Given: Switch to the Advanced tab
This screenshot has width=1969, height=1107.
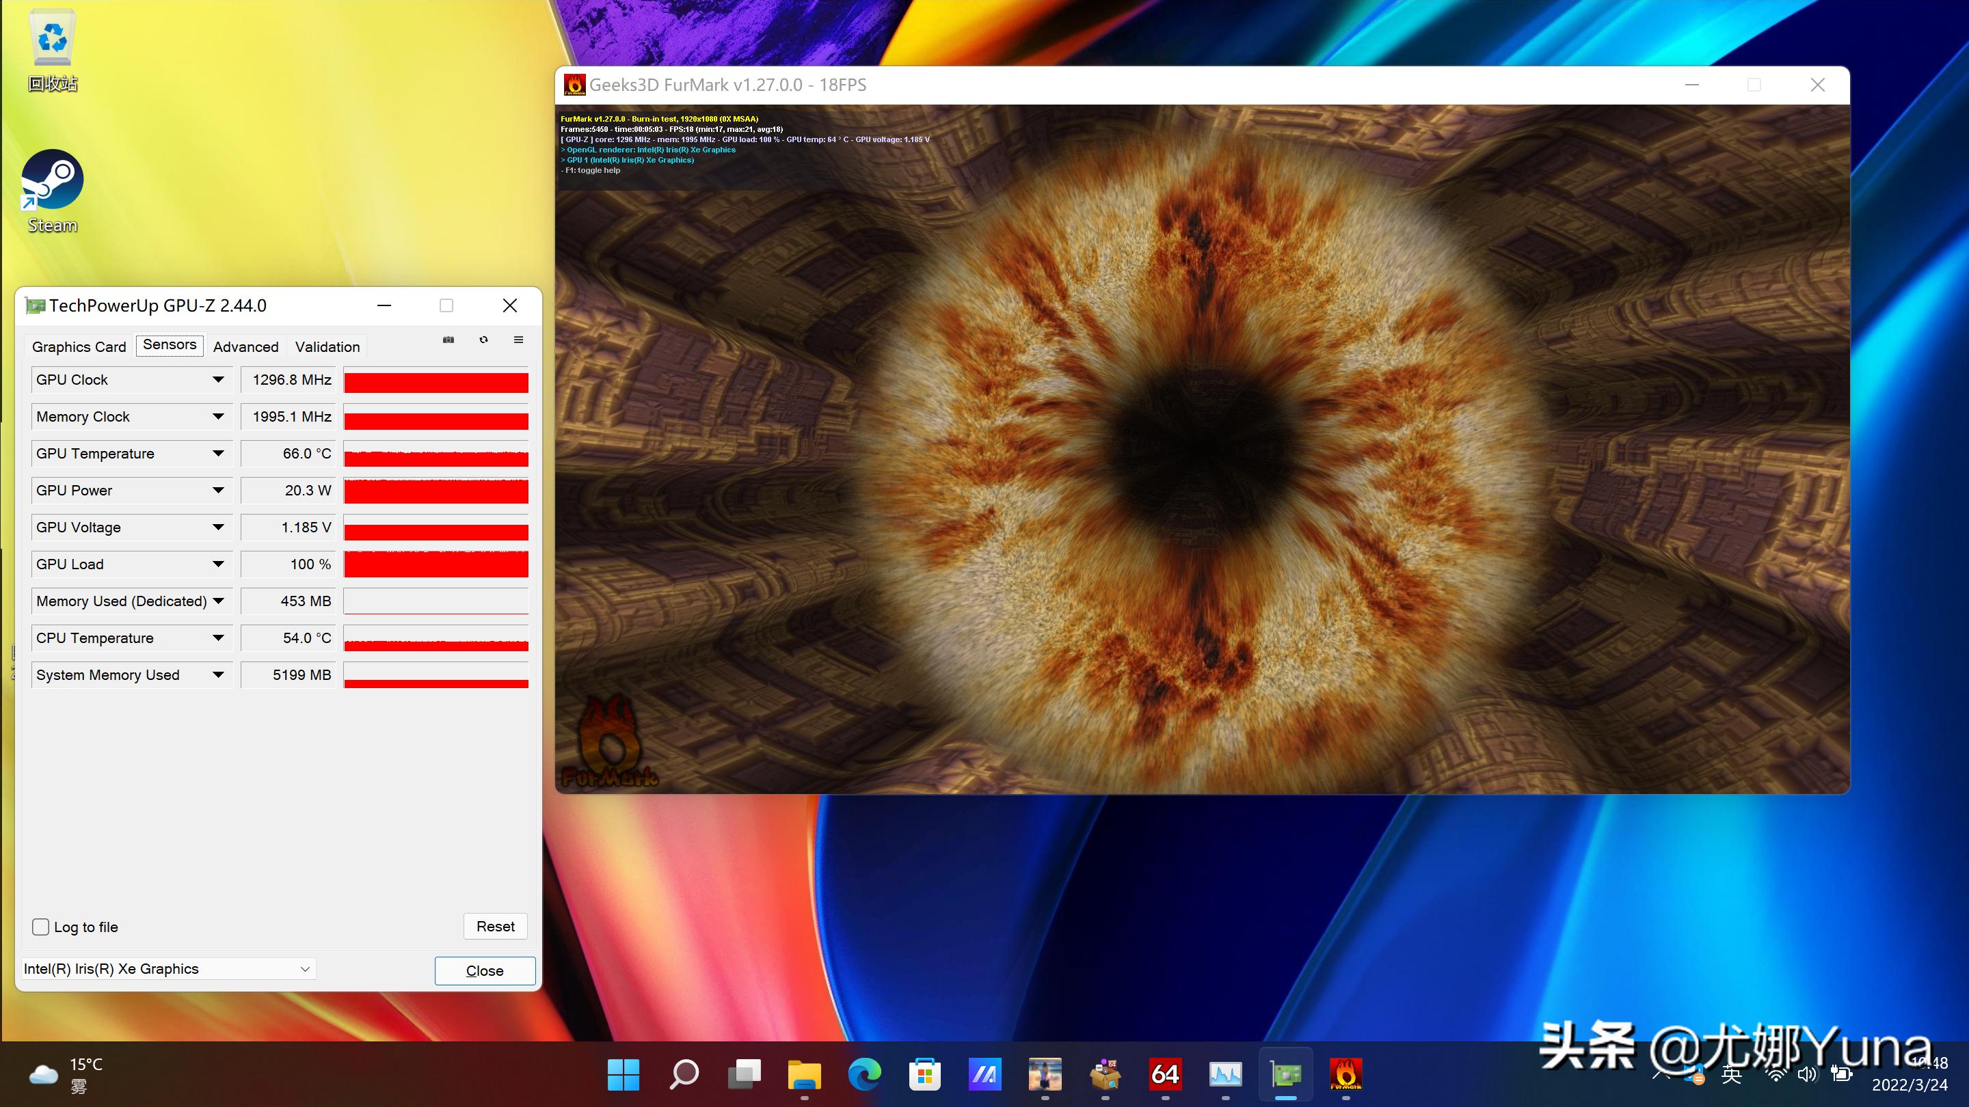Looking at the screenshot, I should [x=245, y=347].
